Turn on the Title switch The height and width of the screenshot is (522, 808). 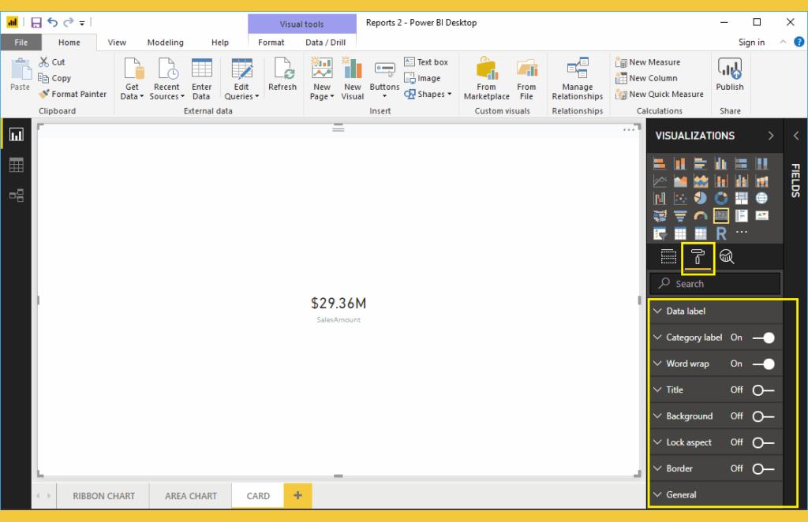tap(763, 390)
